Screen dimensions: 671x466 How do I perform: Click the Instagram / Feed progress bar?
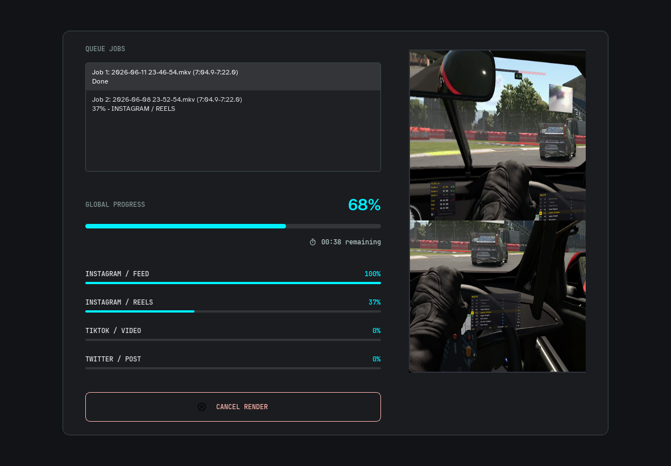coord(233,283)
